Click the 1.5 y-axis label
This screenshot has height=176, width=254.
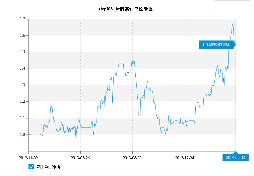pos(22,52)
